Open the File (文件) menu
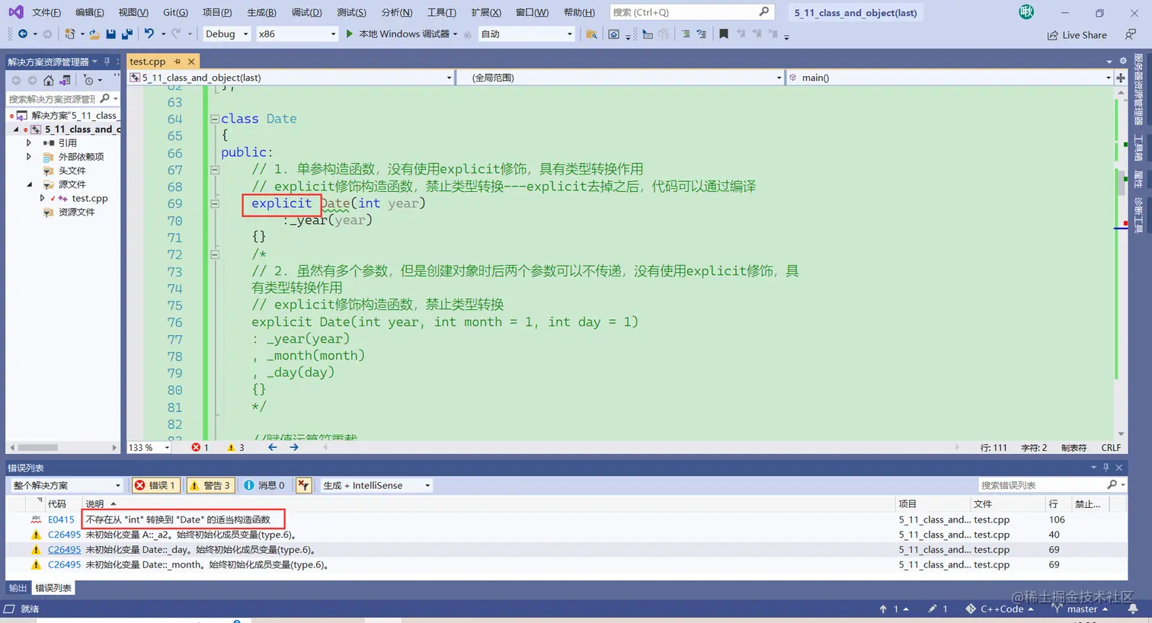 46,12
